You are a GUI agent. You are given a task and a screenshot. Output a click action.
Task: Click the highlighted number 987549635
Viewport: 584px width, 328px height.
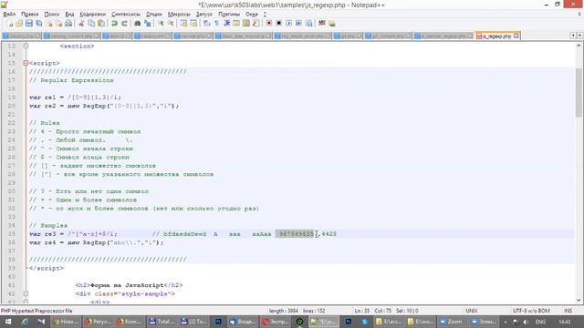[x=297, y=234]
